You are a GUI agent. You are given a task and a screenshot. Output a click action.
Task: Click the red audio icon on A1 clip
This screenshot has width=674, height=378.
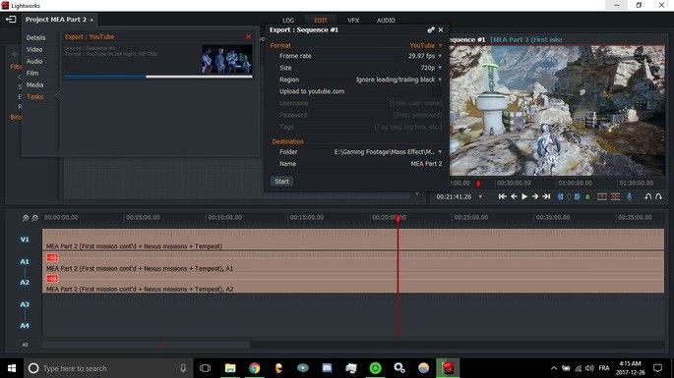pos(52,257)
